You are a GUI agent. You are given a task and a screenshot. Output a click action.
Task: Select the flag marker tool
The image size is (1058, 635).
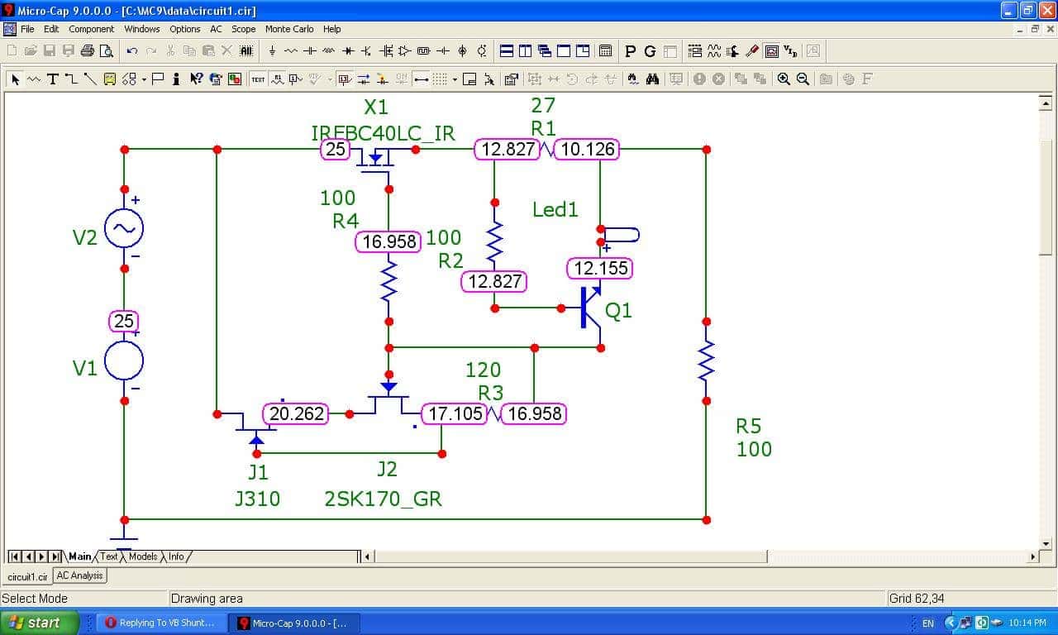coord(157,79)
